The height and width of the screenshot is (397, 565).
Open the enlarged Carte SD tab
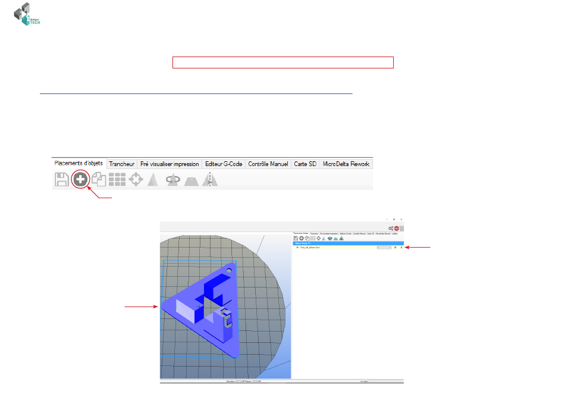[x=305, y=164]
